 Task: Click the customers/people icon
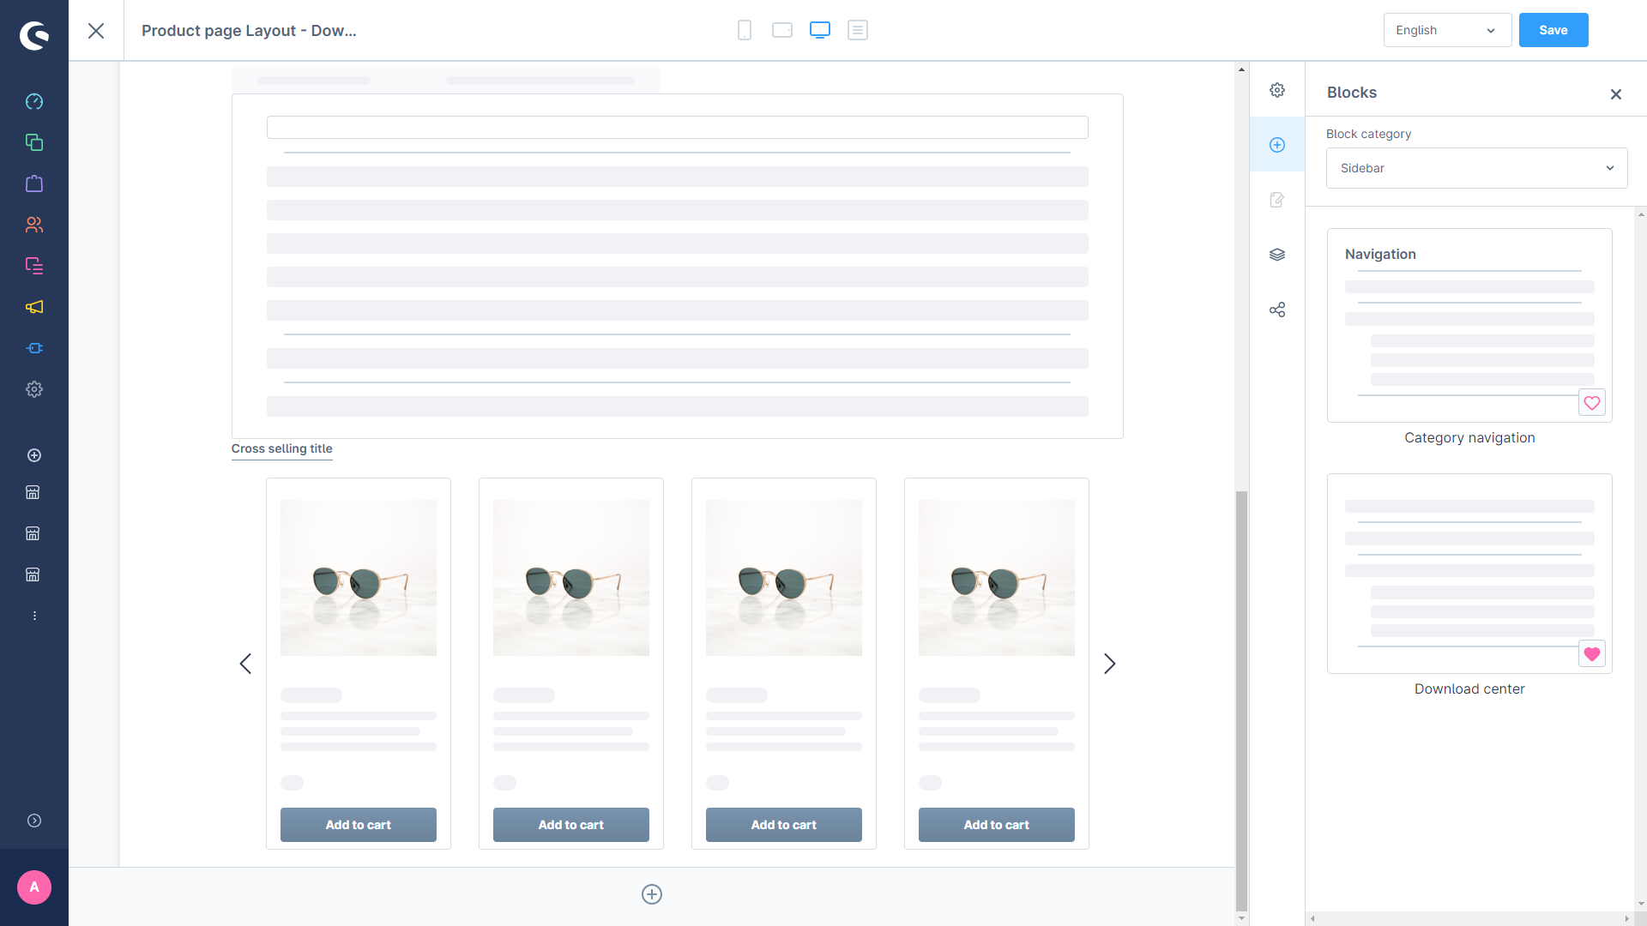pyautogui.click(x=34, y=225)
